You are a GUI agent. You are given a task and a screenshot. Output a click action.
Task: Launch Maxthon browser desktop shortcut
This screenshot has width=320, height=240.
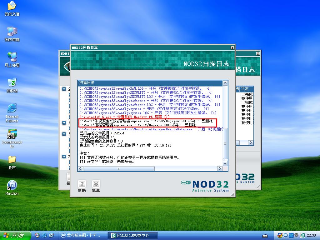12,188
